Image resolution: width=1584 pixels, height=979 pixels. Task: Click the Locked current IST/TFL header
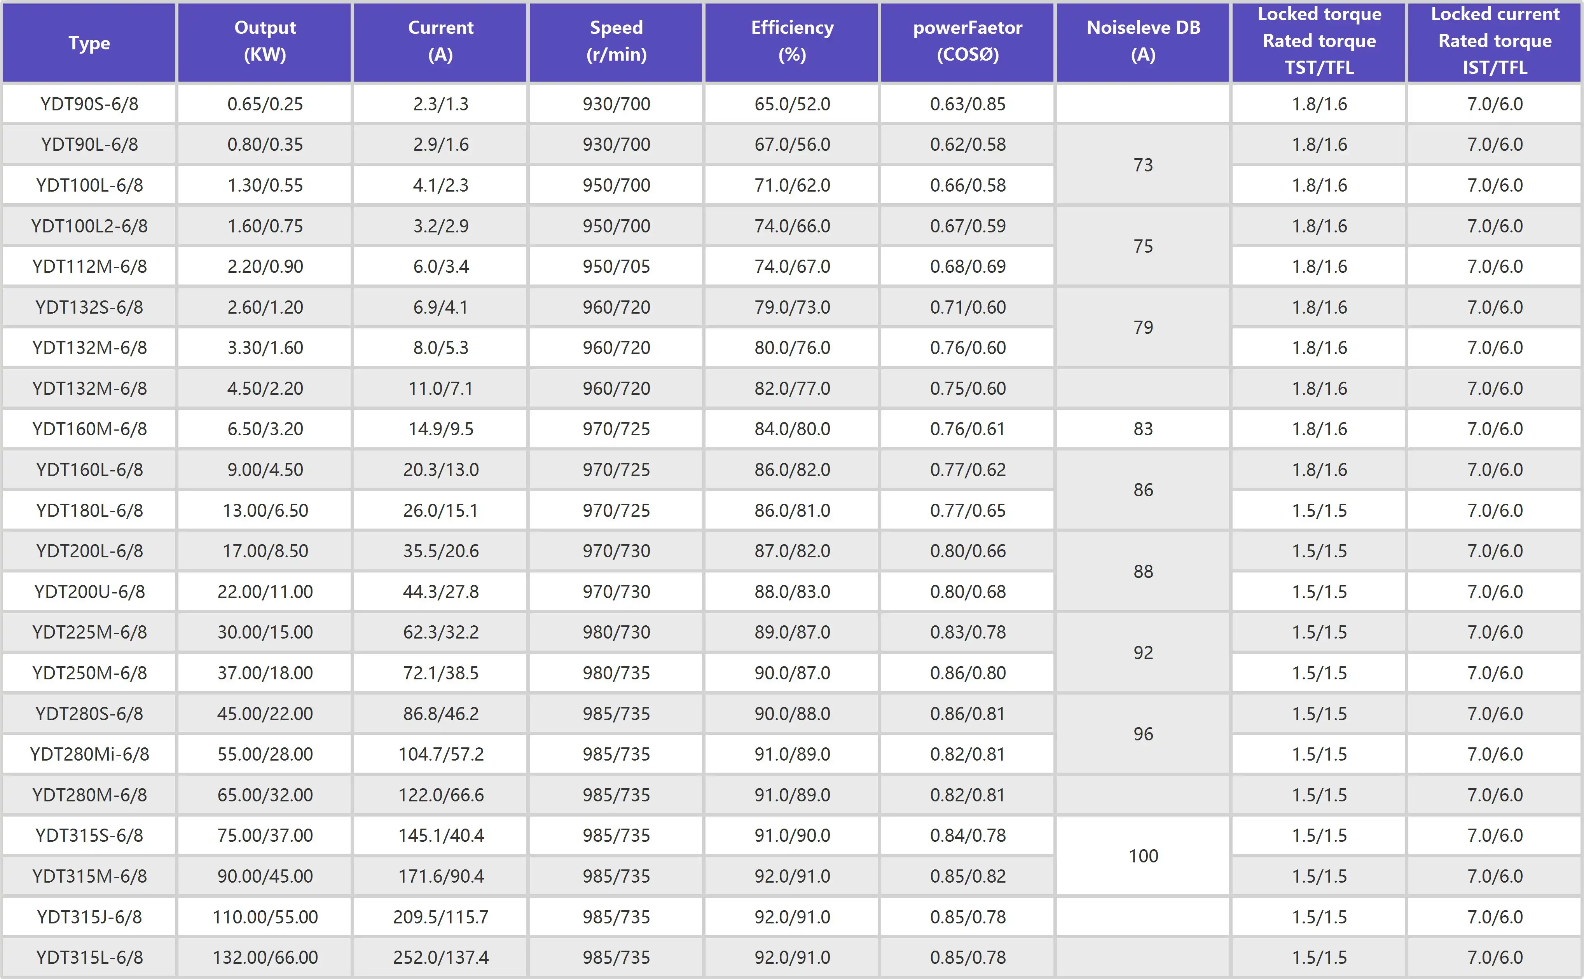tap(1495, 41)
